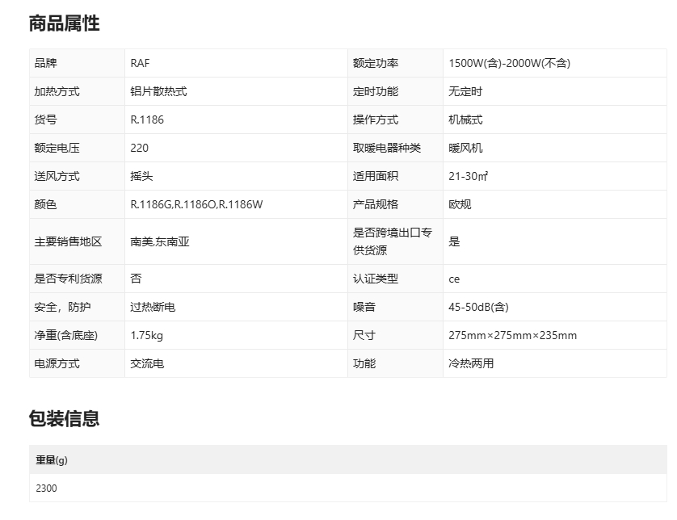Viewport: 677px width, 520px height.
Task: Click the 包装信息 section heading
Action: tap(64, 418)
